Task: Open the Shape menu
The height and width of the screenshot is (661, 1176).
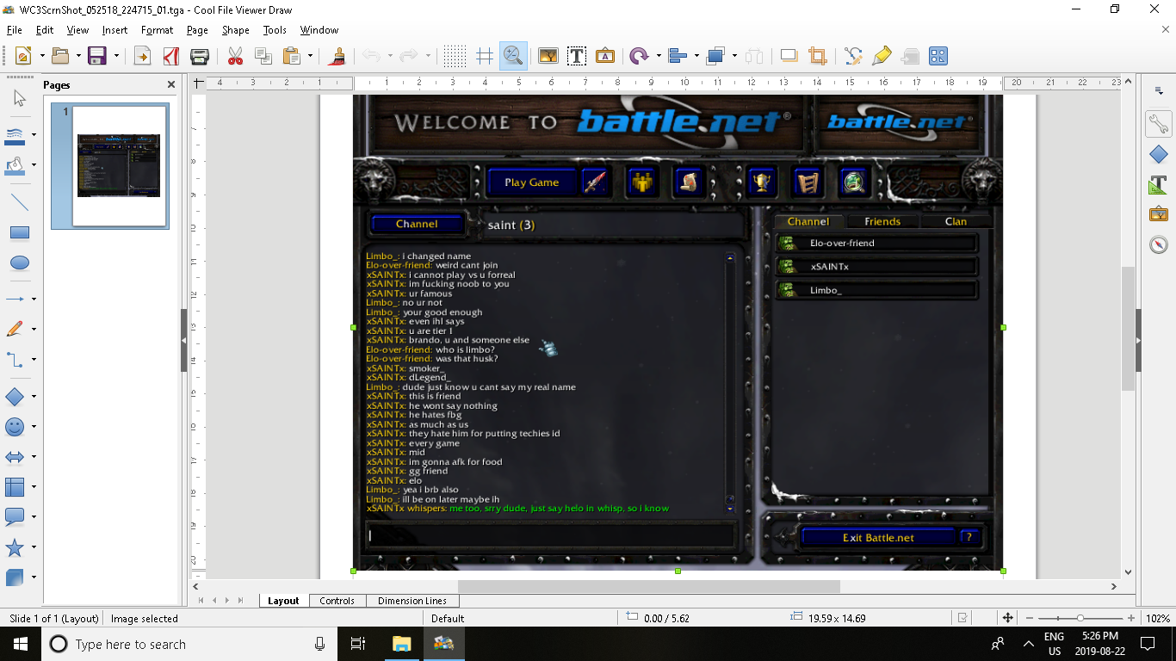Action: [x=235, y=30]
